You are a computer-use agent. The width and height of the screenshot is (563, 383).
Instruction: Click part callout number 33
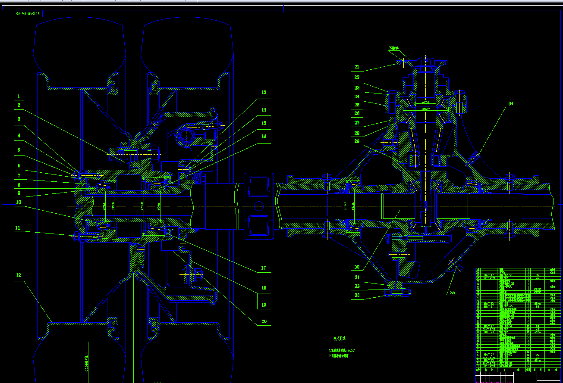(357, 295)
